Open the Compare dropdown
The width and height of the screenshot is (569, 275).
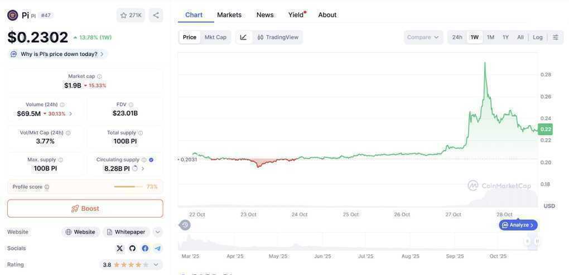(x=423, y=37)
